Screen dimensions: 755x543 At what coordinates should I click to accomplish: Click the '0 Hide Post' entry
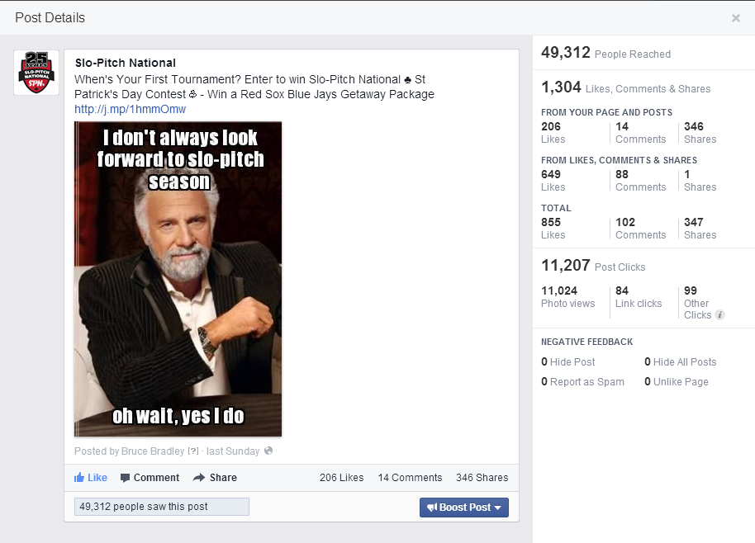tap(568, 361)
